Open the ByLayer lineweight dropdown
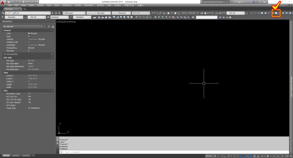Screen dimensions: 293x158 pos(121,13)
